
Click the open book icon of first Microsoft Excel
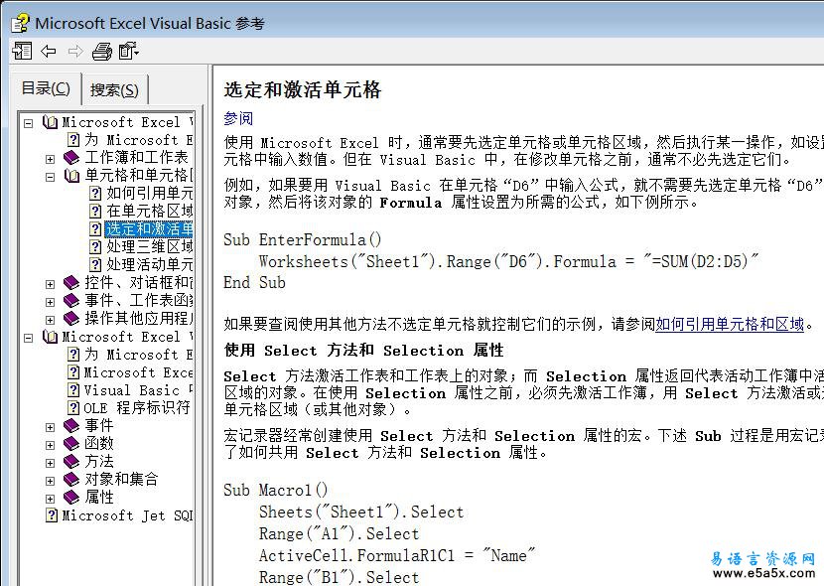[50, 122]
